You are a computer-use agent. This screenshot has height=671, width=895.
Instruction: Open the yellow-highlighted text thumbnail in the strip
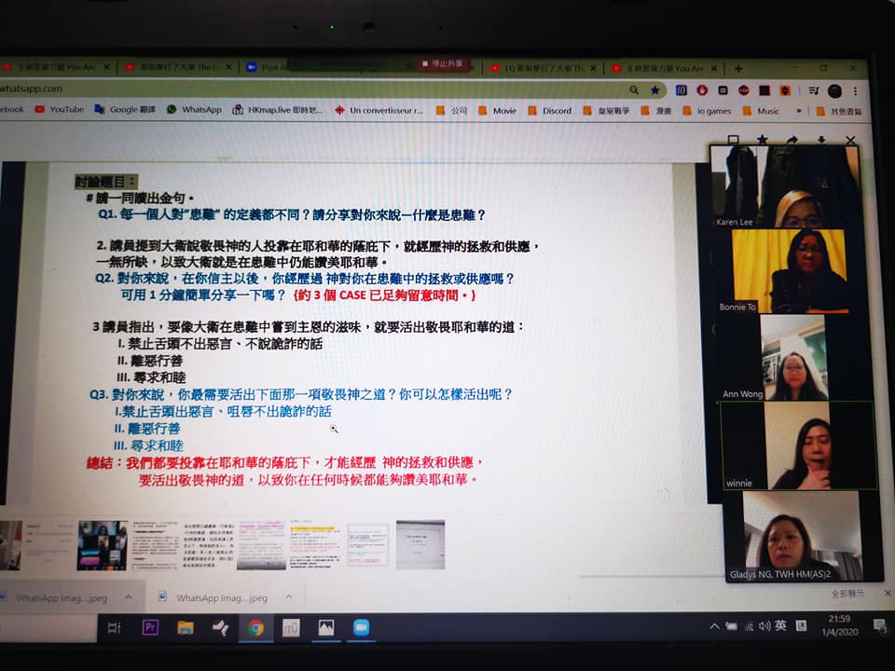[314, 545]
